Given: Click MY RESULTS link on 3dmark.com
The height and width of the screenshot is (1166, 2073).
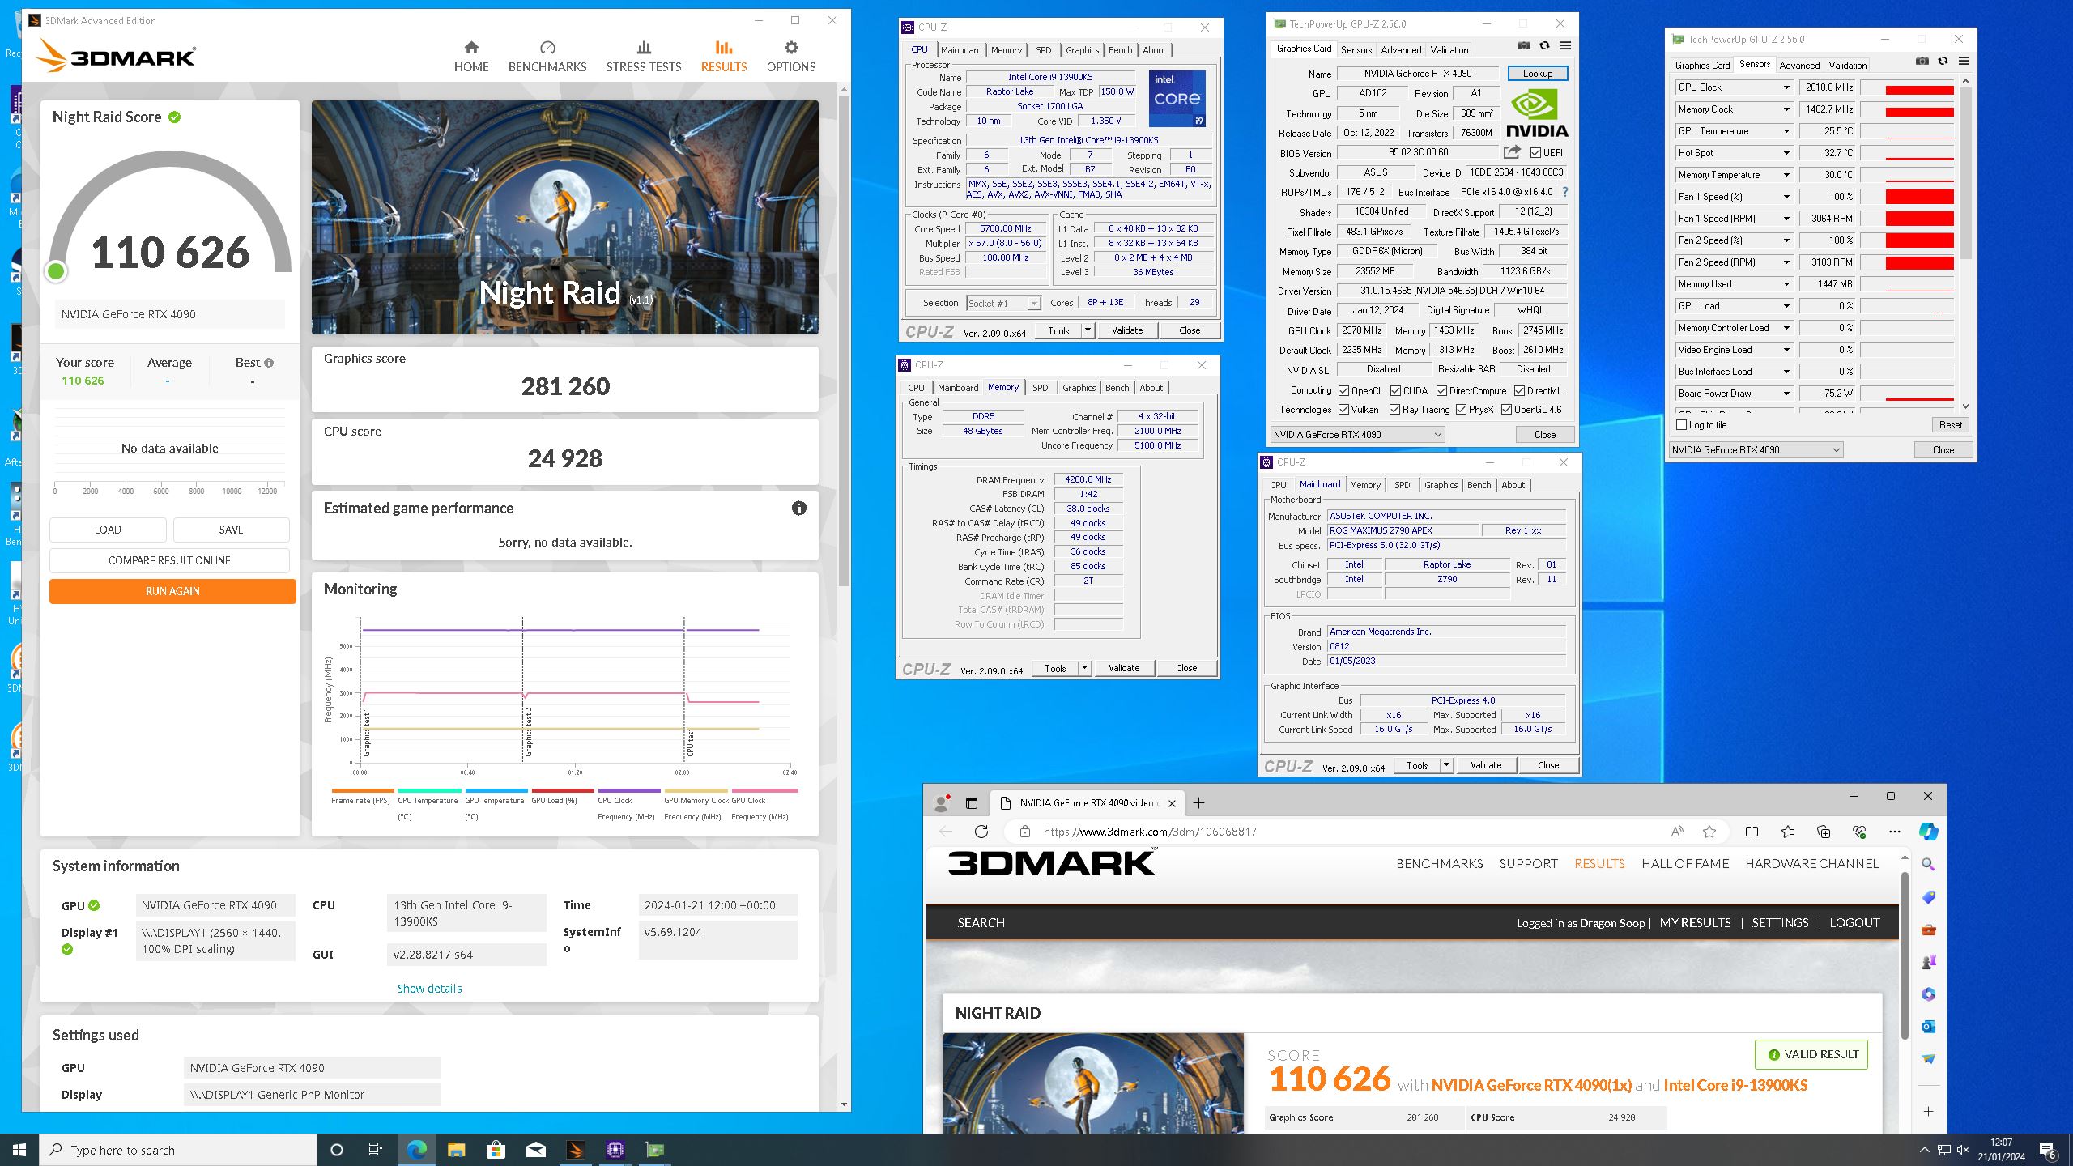Looking at the screenshot, I should click(x=1695, y=923).
